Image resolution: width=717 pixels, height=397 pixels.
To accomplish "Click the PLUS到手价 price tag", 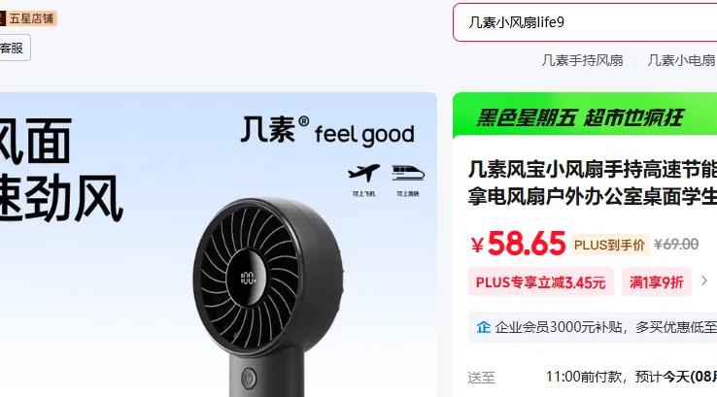I will pyautogui.click(x=609, y=245).
